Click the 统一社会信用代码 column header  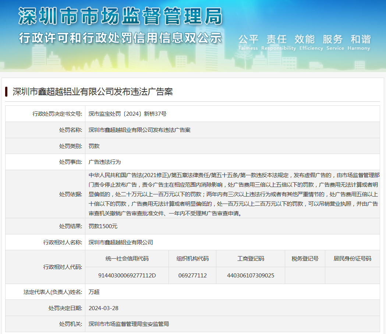pyautogui.click(x=127, y=259)
